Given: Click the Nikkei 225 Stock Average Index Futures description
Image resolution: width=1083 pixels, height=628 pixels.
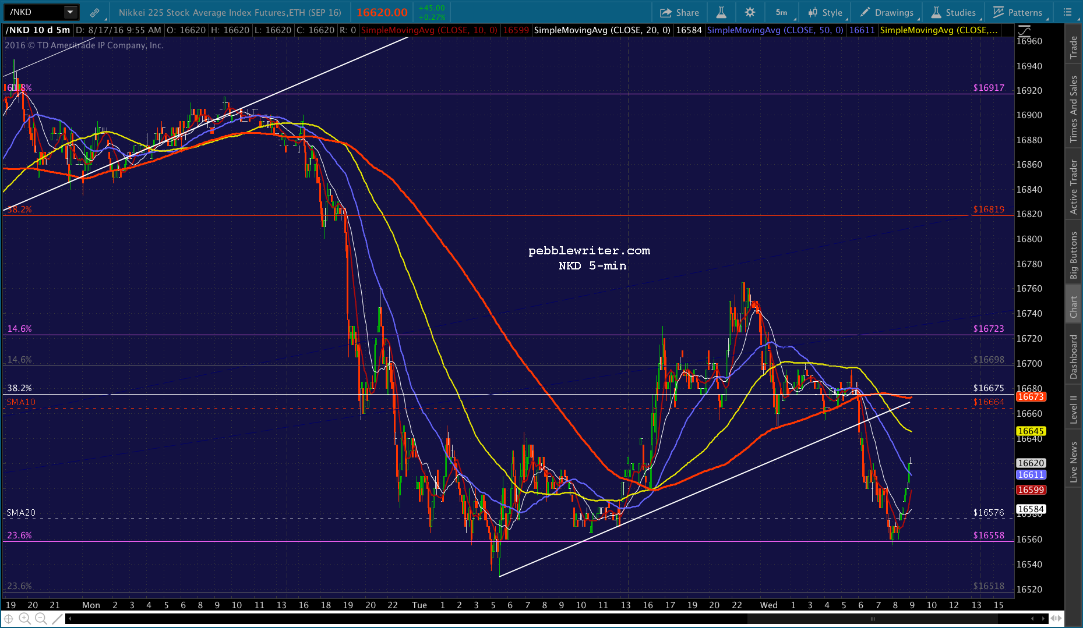Looking at the screenshot, I should [230, 12].
